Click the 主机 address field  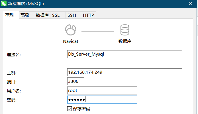[x=124, y=72]
